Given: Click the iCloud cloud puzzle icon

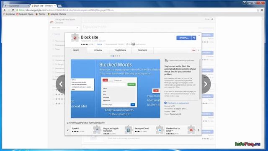Looking at the screenshot, I should tap(160, 130).
